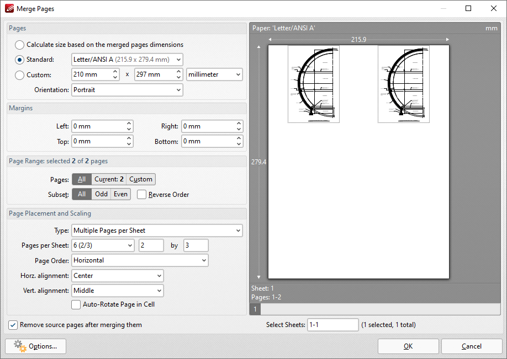The image size is (507, 359).
Task: Click the gear icon on the Options button
Action: click(x=20, y=346)
